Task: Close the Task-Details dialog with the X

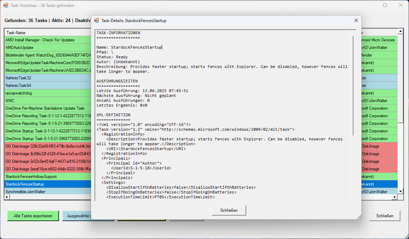Action: 356,21
